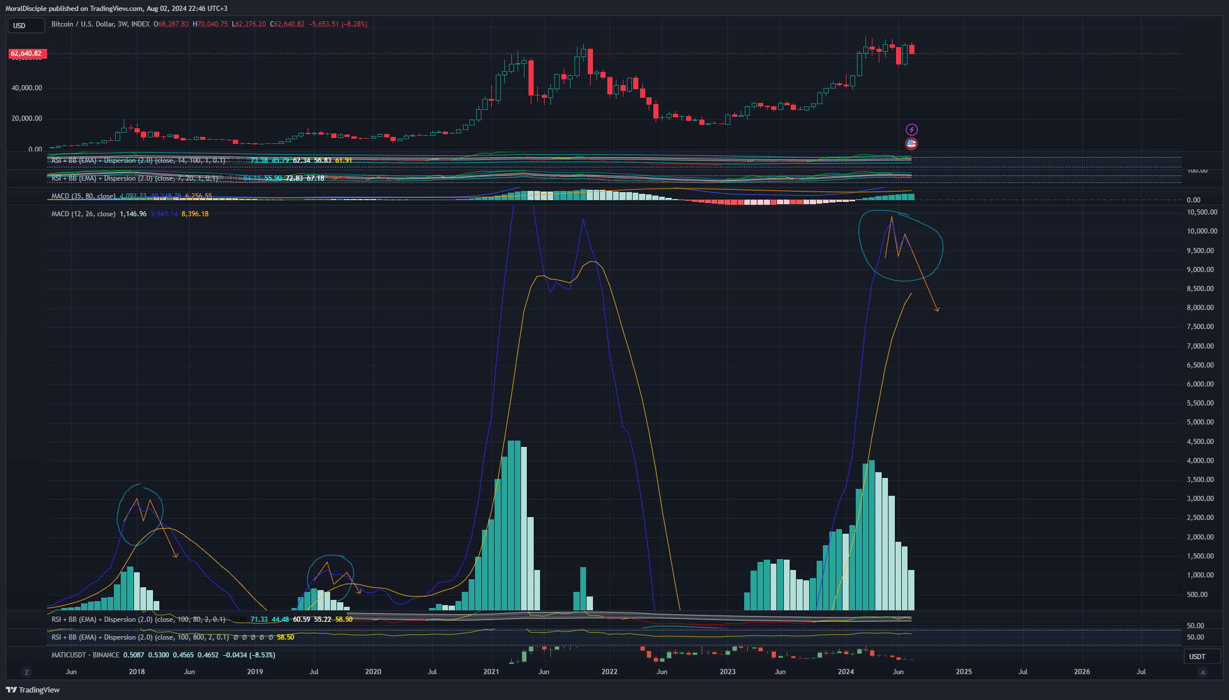Open the purple lightning event marker
This screenshot has height=700, width=1229.
pyautogui.click(x=912, y=129)
